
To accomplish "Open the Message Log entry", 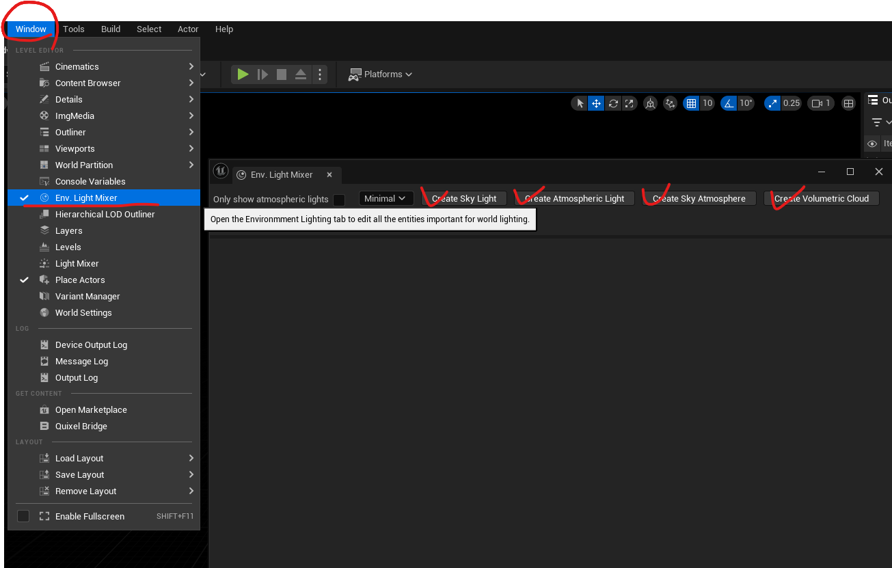I will coord(104,361).
